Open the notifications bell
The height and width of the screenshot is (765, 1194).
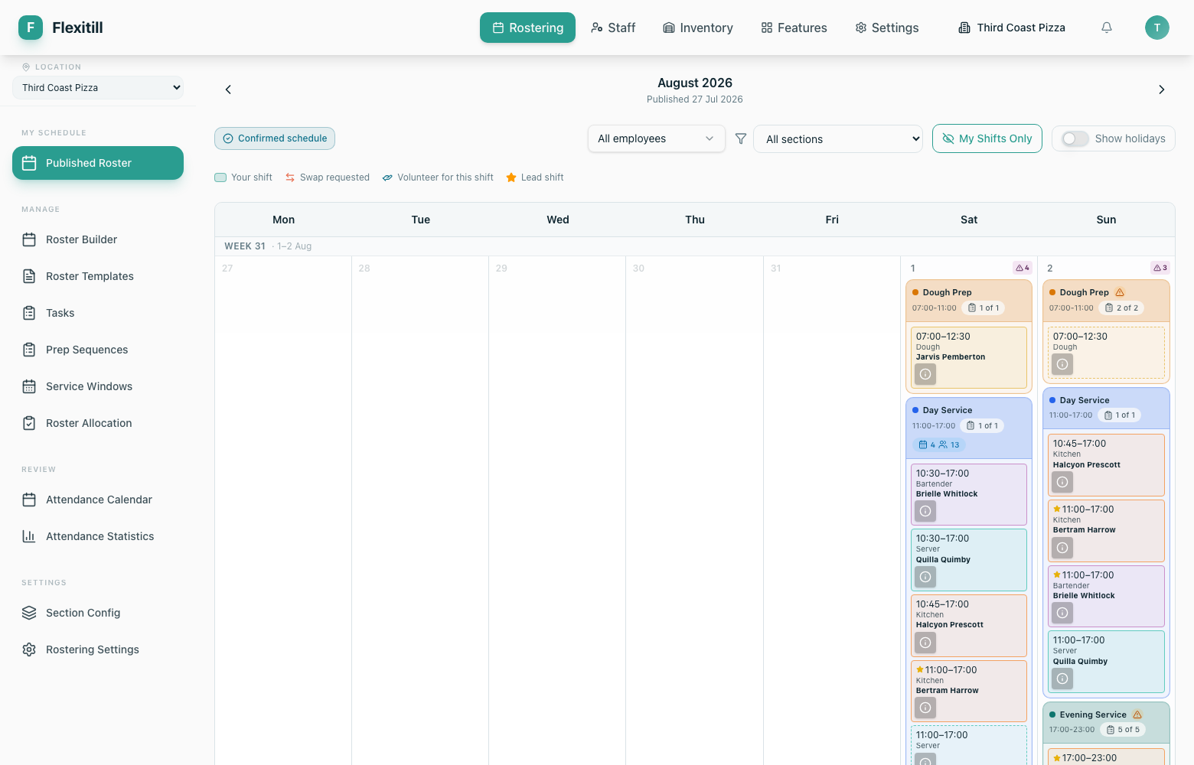pos(1107,28)
